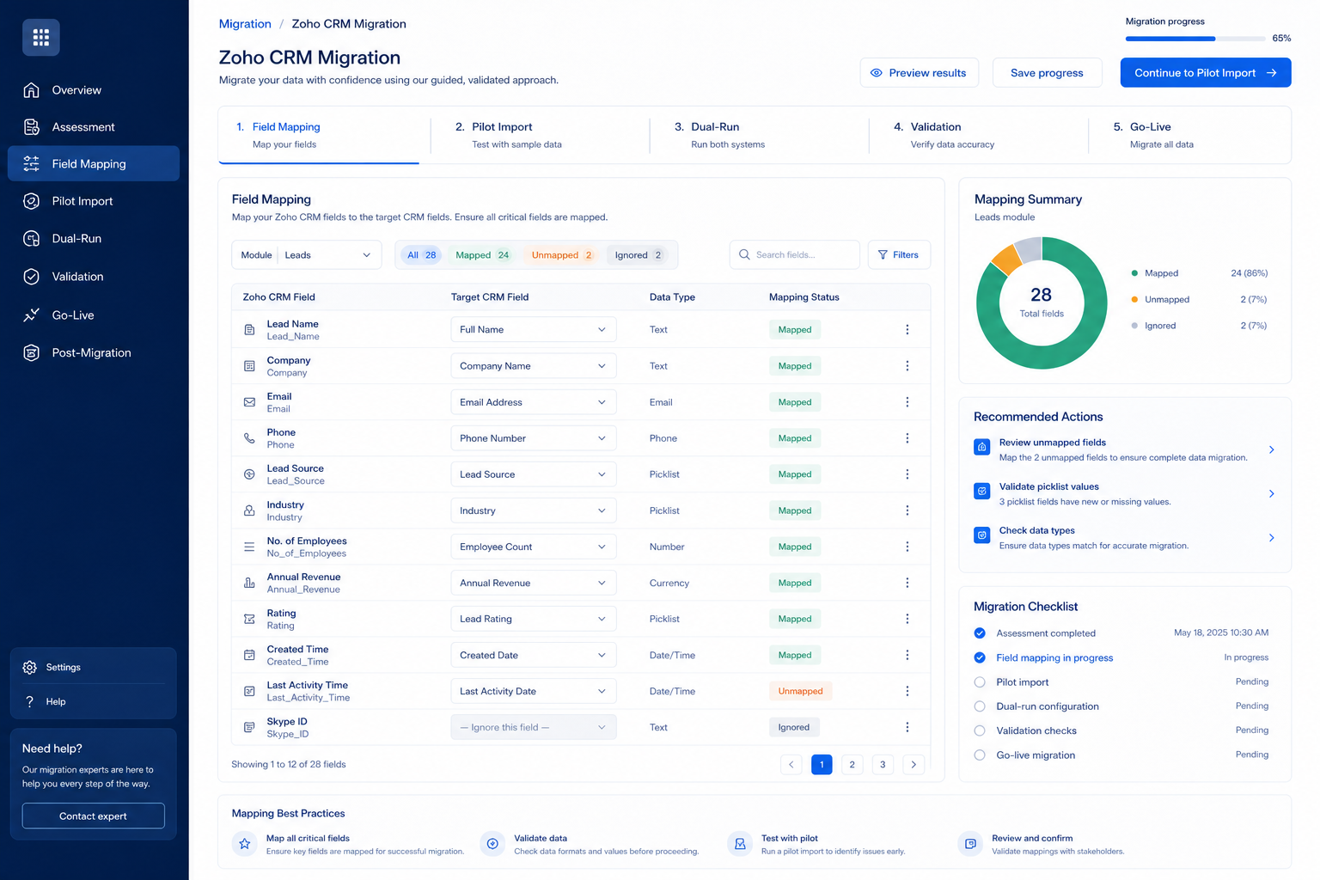This screenshot has width=1320, height=880.
Task: Go to page 2 of fields
Action: pos(852,765)
